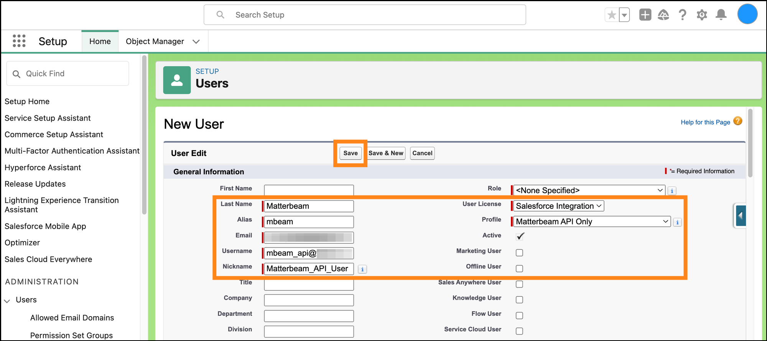The image size is (767, 341).
Task: Open Service Setup Assistant
Action: [48, 118]
